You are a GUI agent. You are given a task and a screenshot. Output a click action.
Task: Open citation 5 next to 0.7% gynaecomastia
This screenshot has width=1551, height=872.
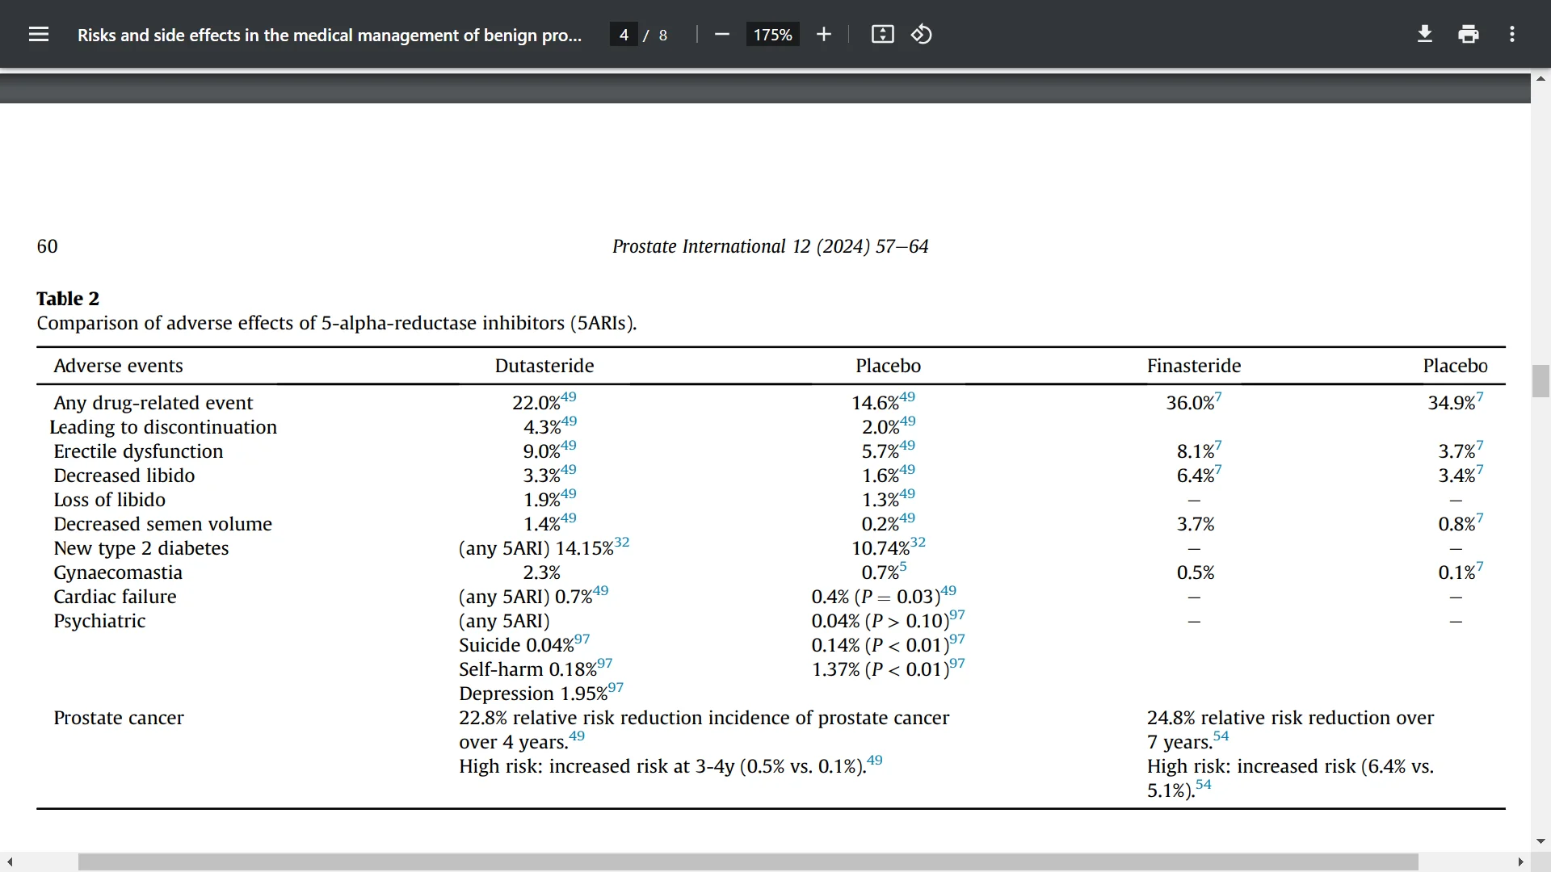(903, 566)
